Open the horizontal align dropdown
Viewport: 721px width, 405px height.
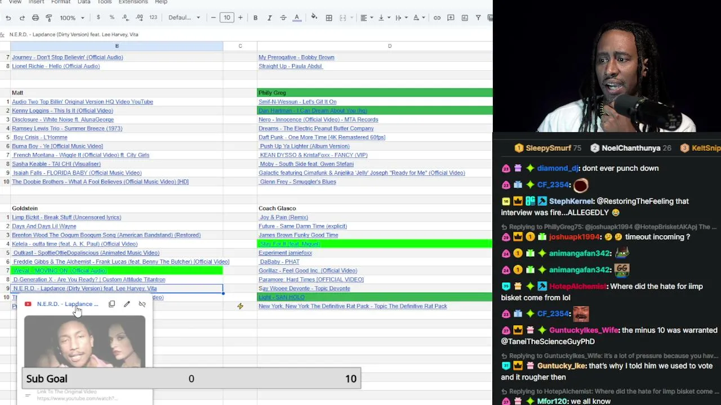pos(366,18)
